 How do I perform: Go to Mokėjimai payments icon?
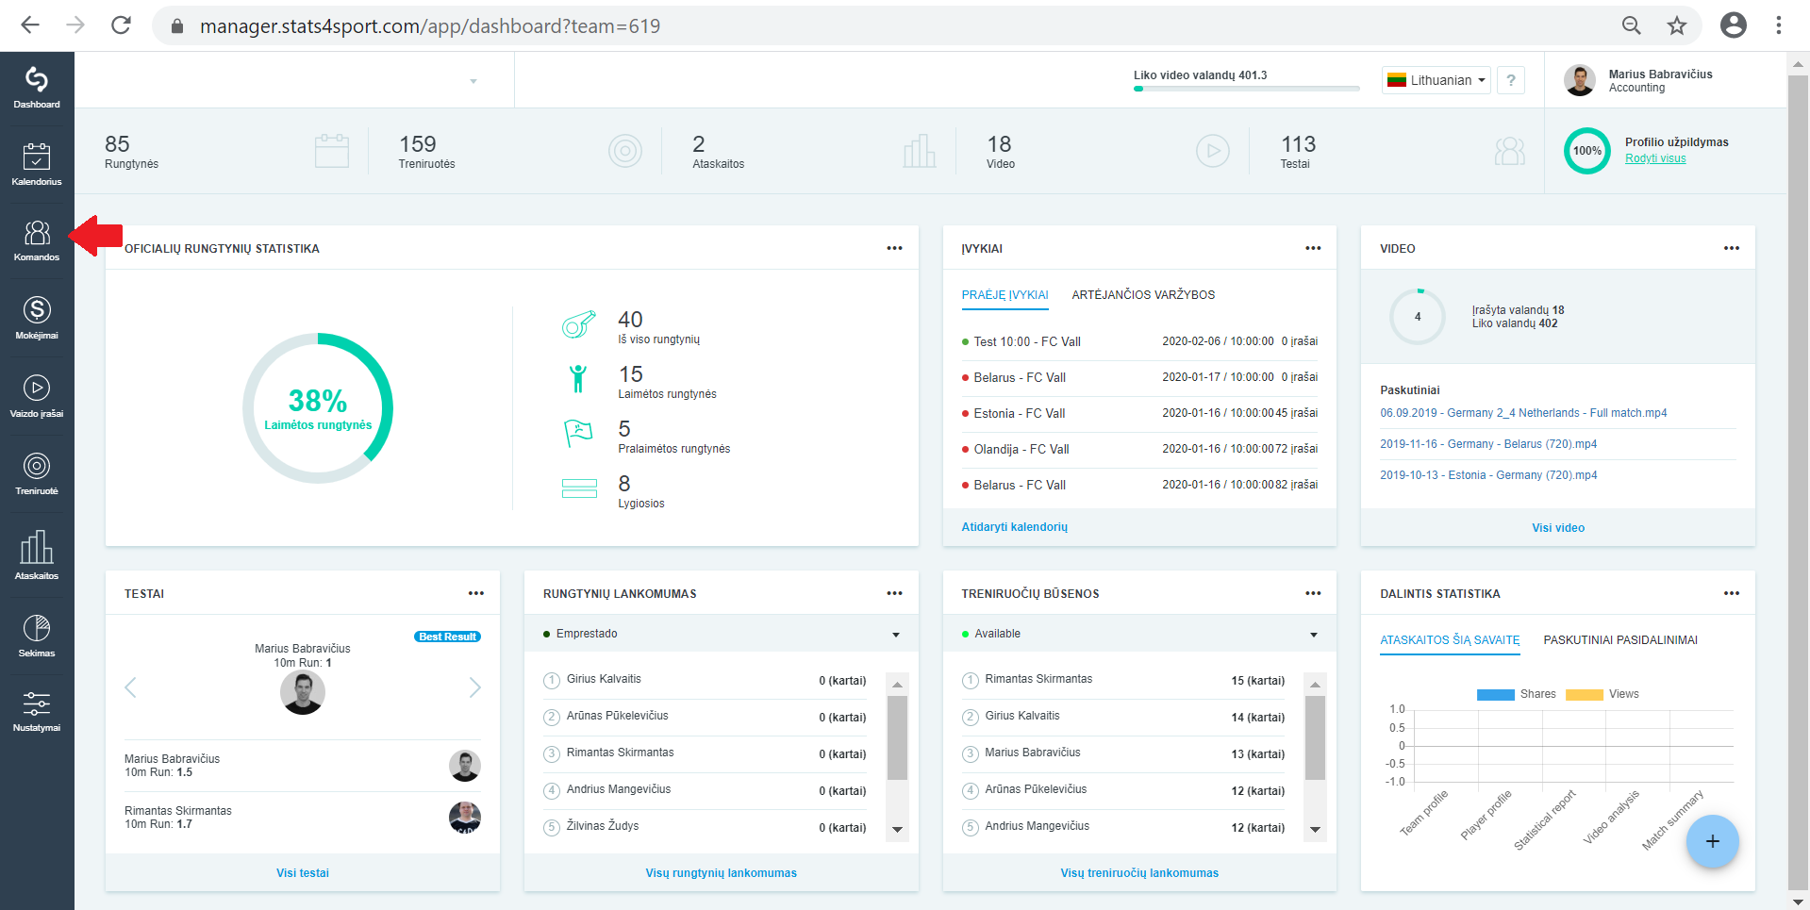pos(37,319)
